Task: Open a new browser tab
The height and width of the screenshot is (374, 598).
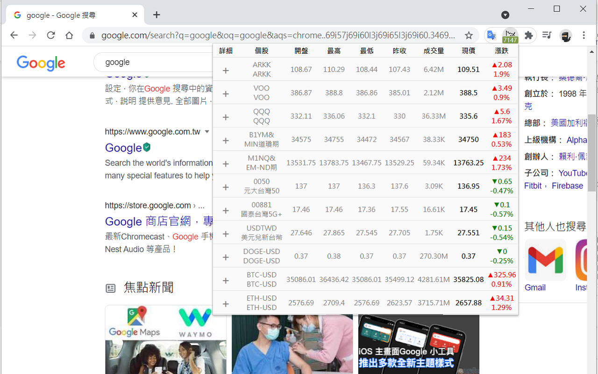Action: [157, 15]
